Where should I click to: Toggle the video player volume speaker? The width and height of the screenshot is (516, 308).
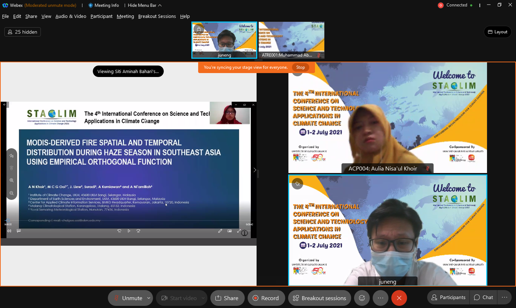[x=9, y=231]
